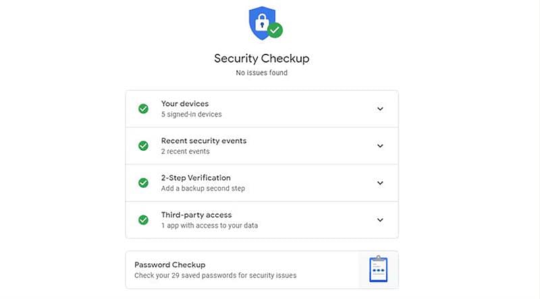Viewport: 540px width, 299px height.
Task: Click the 5 signed-in devices text
Action: [x=191, y=114]
